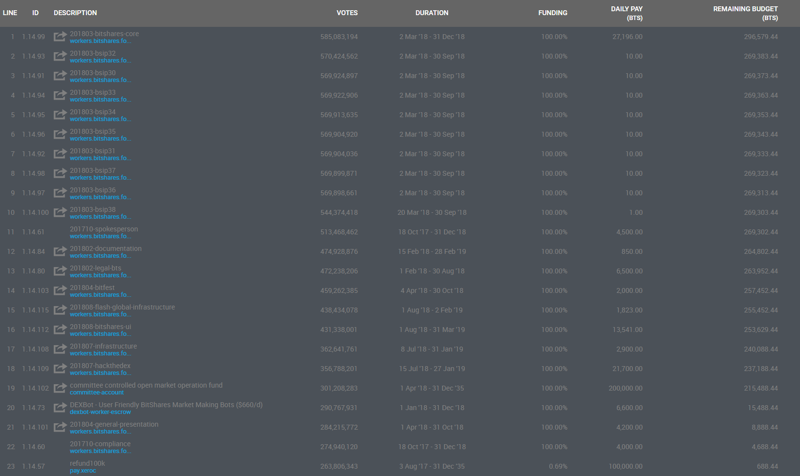
Task: Click the FUNDING column header
Action: tap(553, 13)
